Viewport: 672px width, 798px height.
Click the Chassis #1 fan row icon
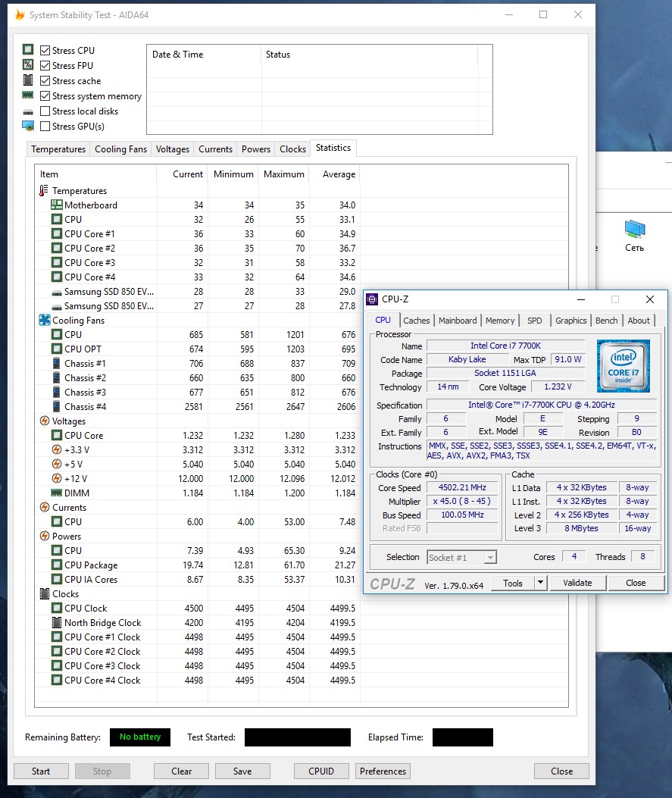(57, 363)
